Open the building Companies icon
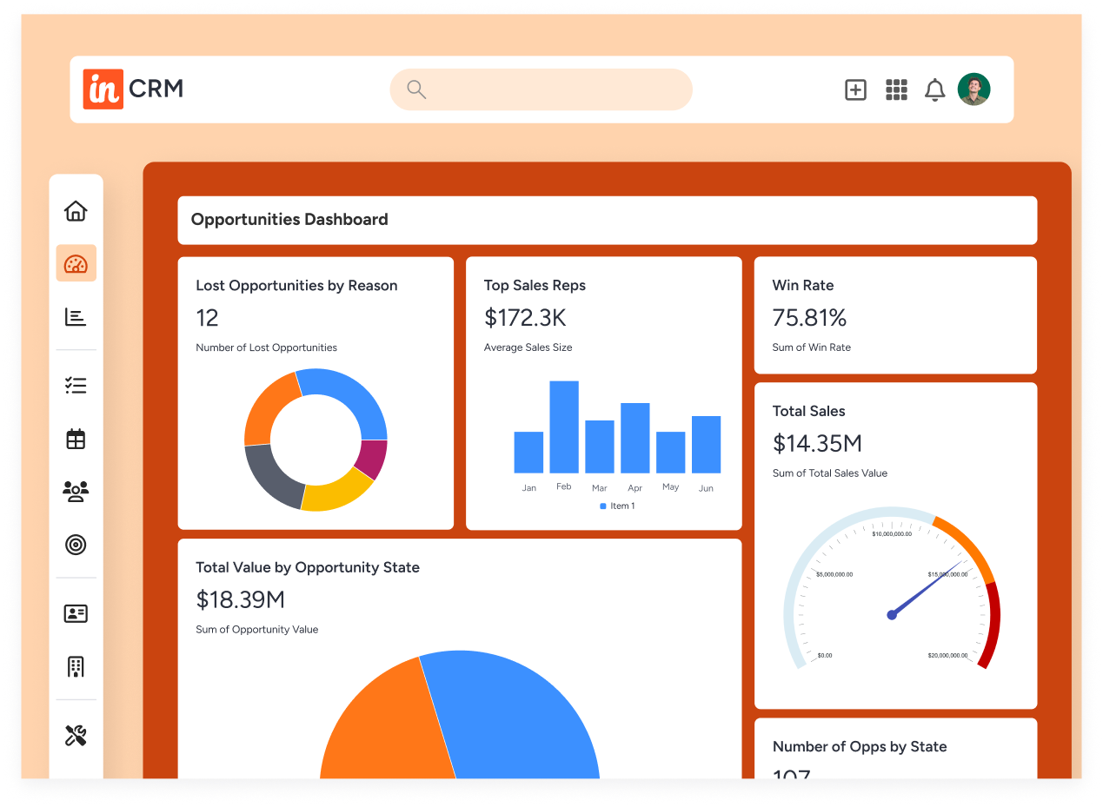1103x807 pixels. (x=76, y=667)
